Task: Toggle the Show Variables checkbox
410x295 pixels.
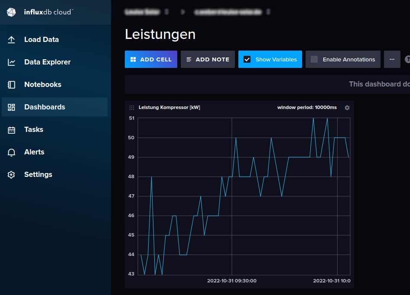Action: (x=247, y=59)
